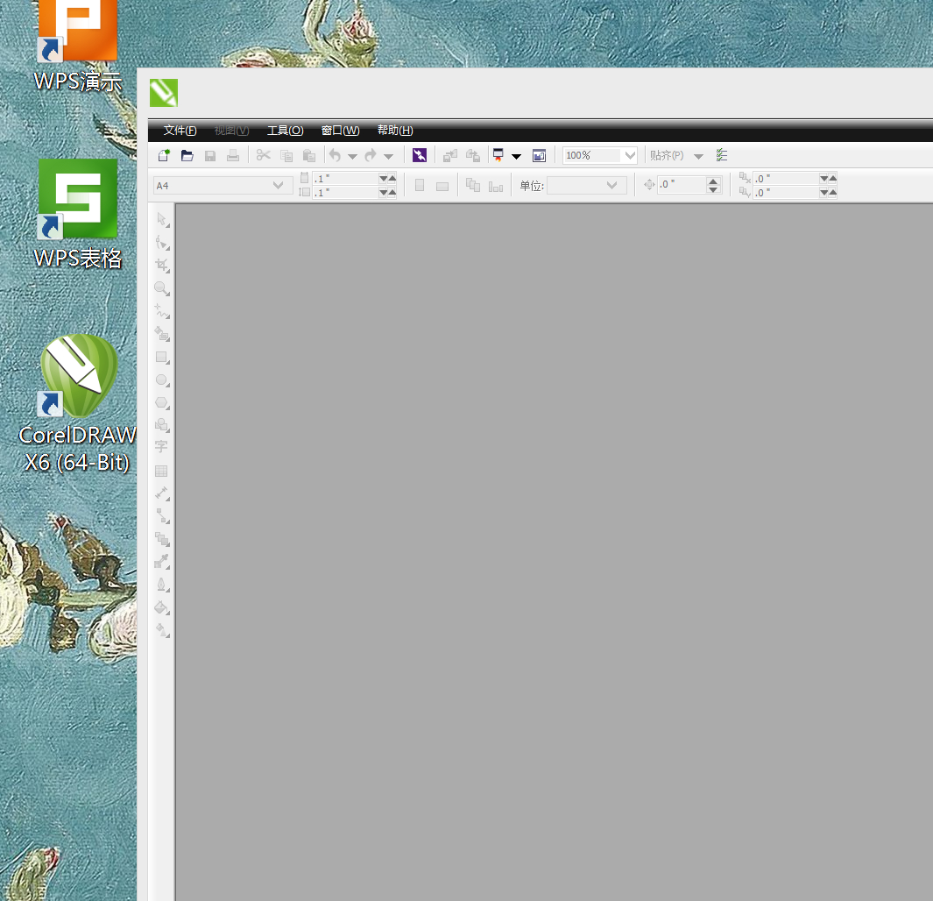Screen dimensions: 933x901
Task: Click the Options icon beside snap dropdown
Action: [722, 155]
